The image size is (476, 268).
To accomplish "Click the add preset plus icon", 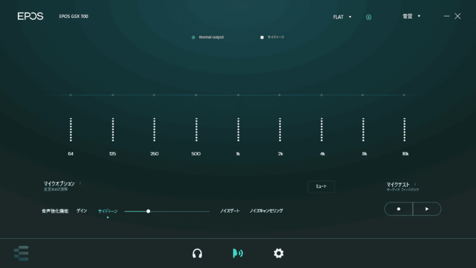I will coord(369,17).
